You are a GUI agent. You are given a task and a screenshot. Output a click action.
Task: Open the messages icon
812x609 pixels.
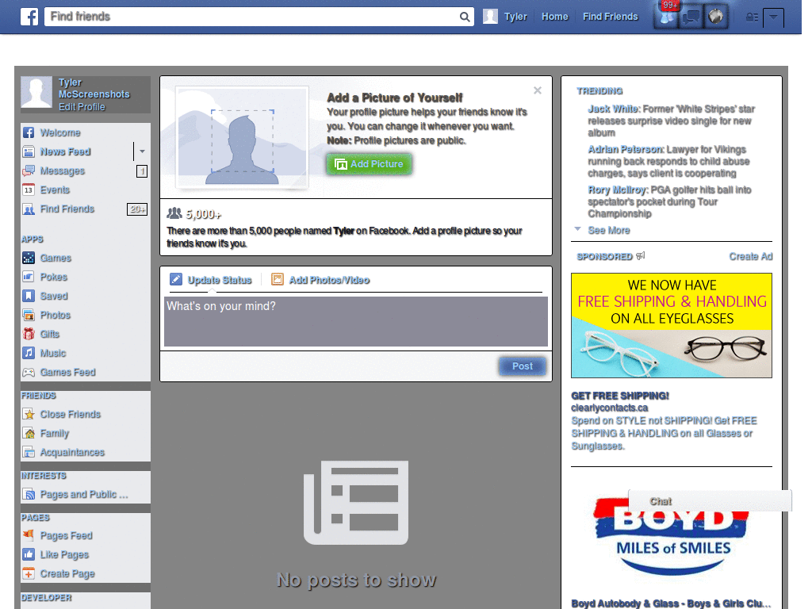coord(691,16)
